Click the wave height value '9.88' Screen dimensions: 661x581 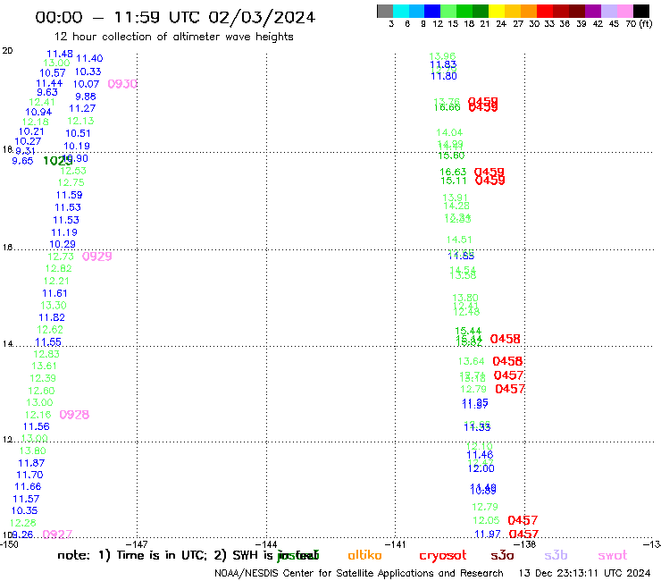click(86, 97)
